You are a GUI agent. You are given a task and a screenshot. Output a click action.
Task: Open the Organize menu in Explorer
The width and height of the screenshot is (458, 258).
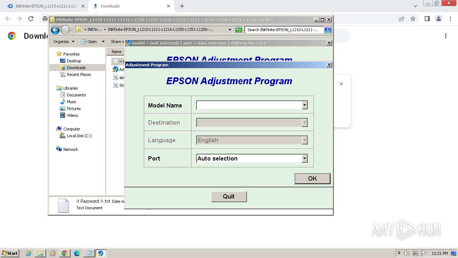64,42
